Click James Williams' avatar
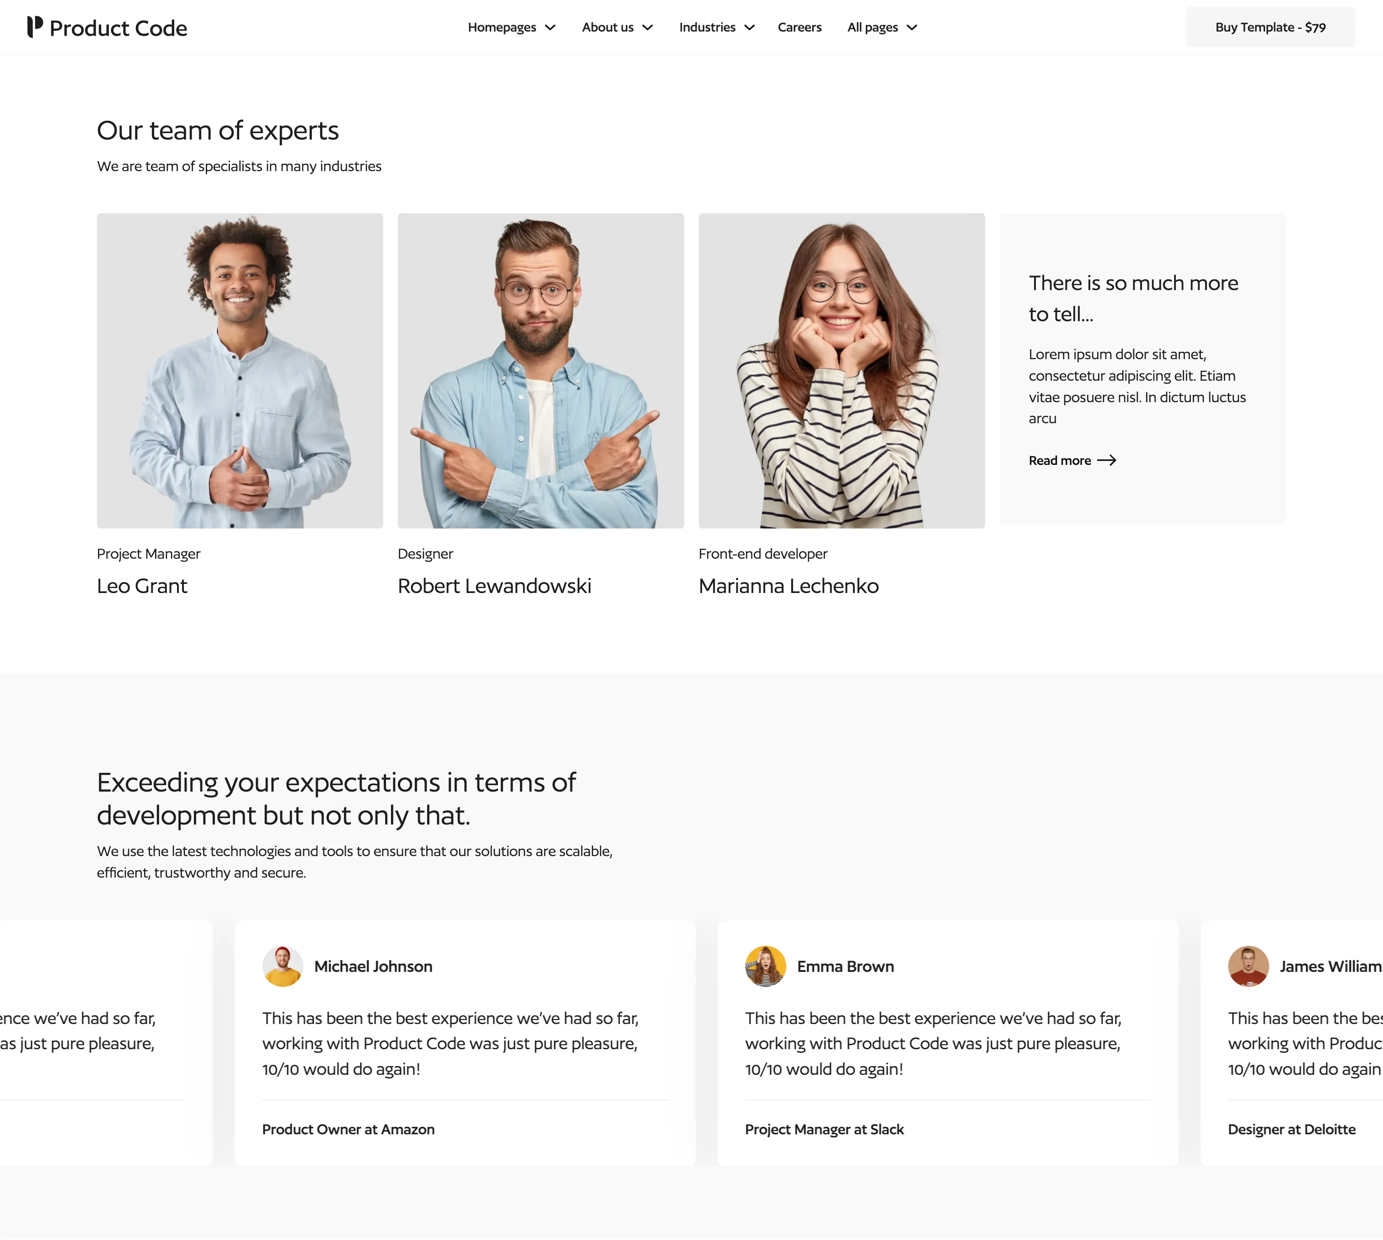This screenshot has height=1240, width=1383. click(1248, 966)
